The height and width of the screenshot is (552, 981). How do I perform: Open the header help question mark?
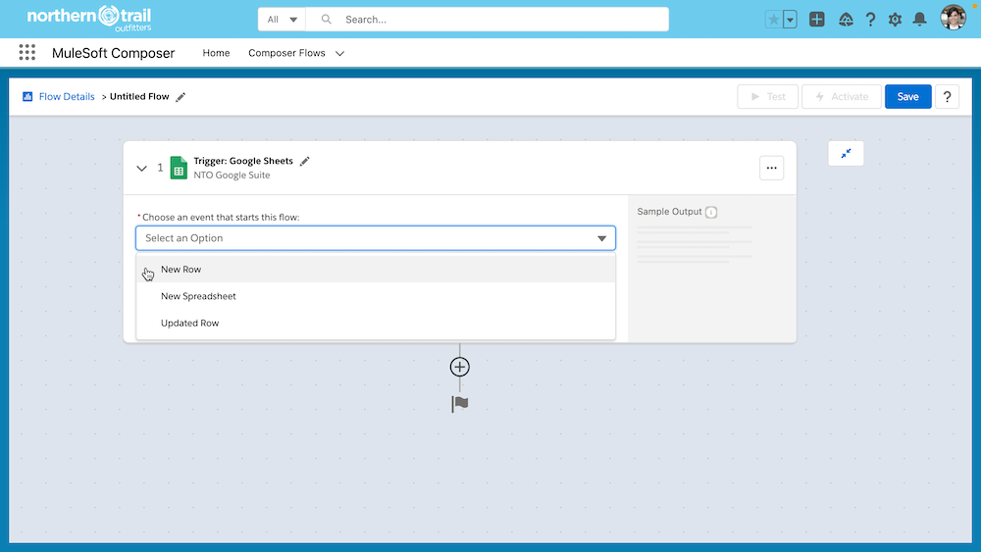pos(870,20)
